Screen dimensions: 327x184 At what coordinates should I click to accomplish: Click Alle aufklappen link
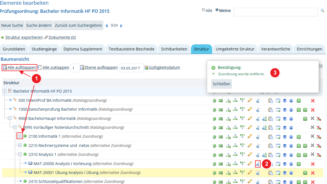pyautogui.click(x=22, y=67)
